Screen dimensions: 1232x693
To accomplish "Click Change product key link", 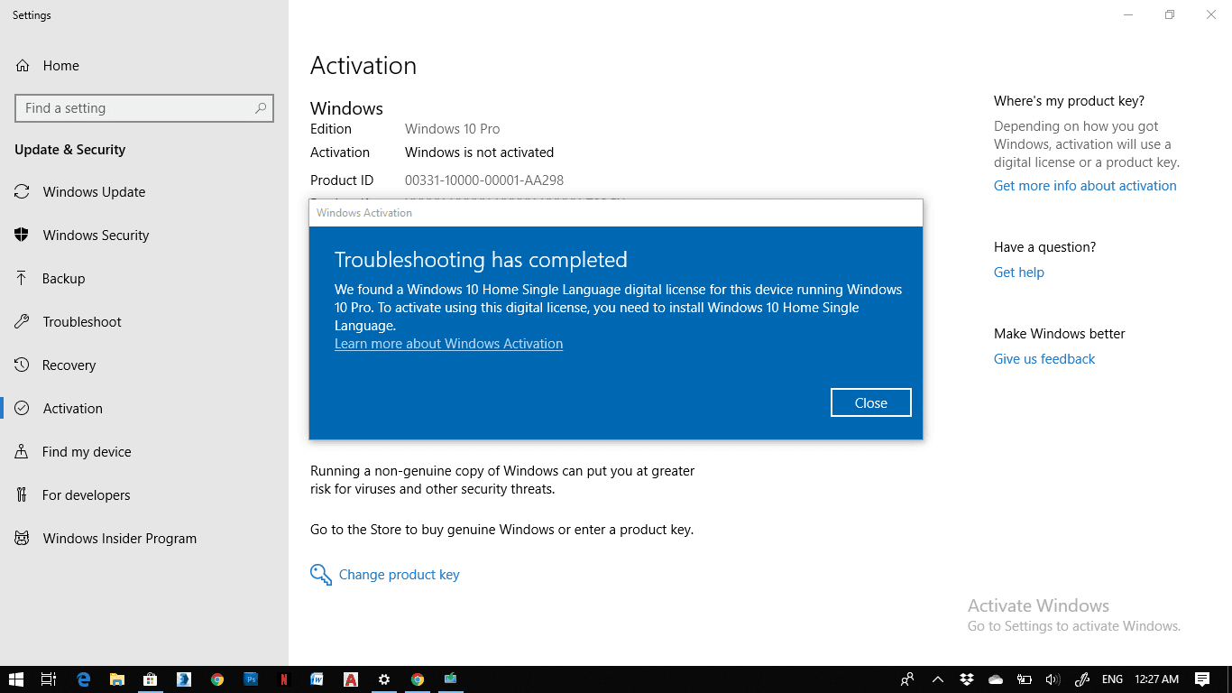I will pos(399,575).
